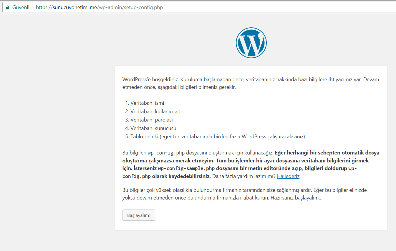Select the Tablo ön eki list item
396x251 pixels.
[218, 137]
